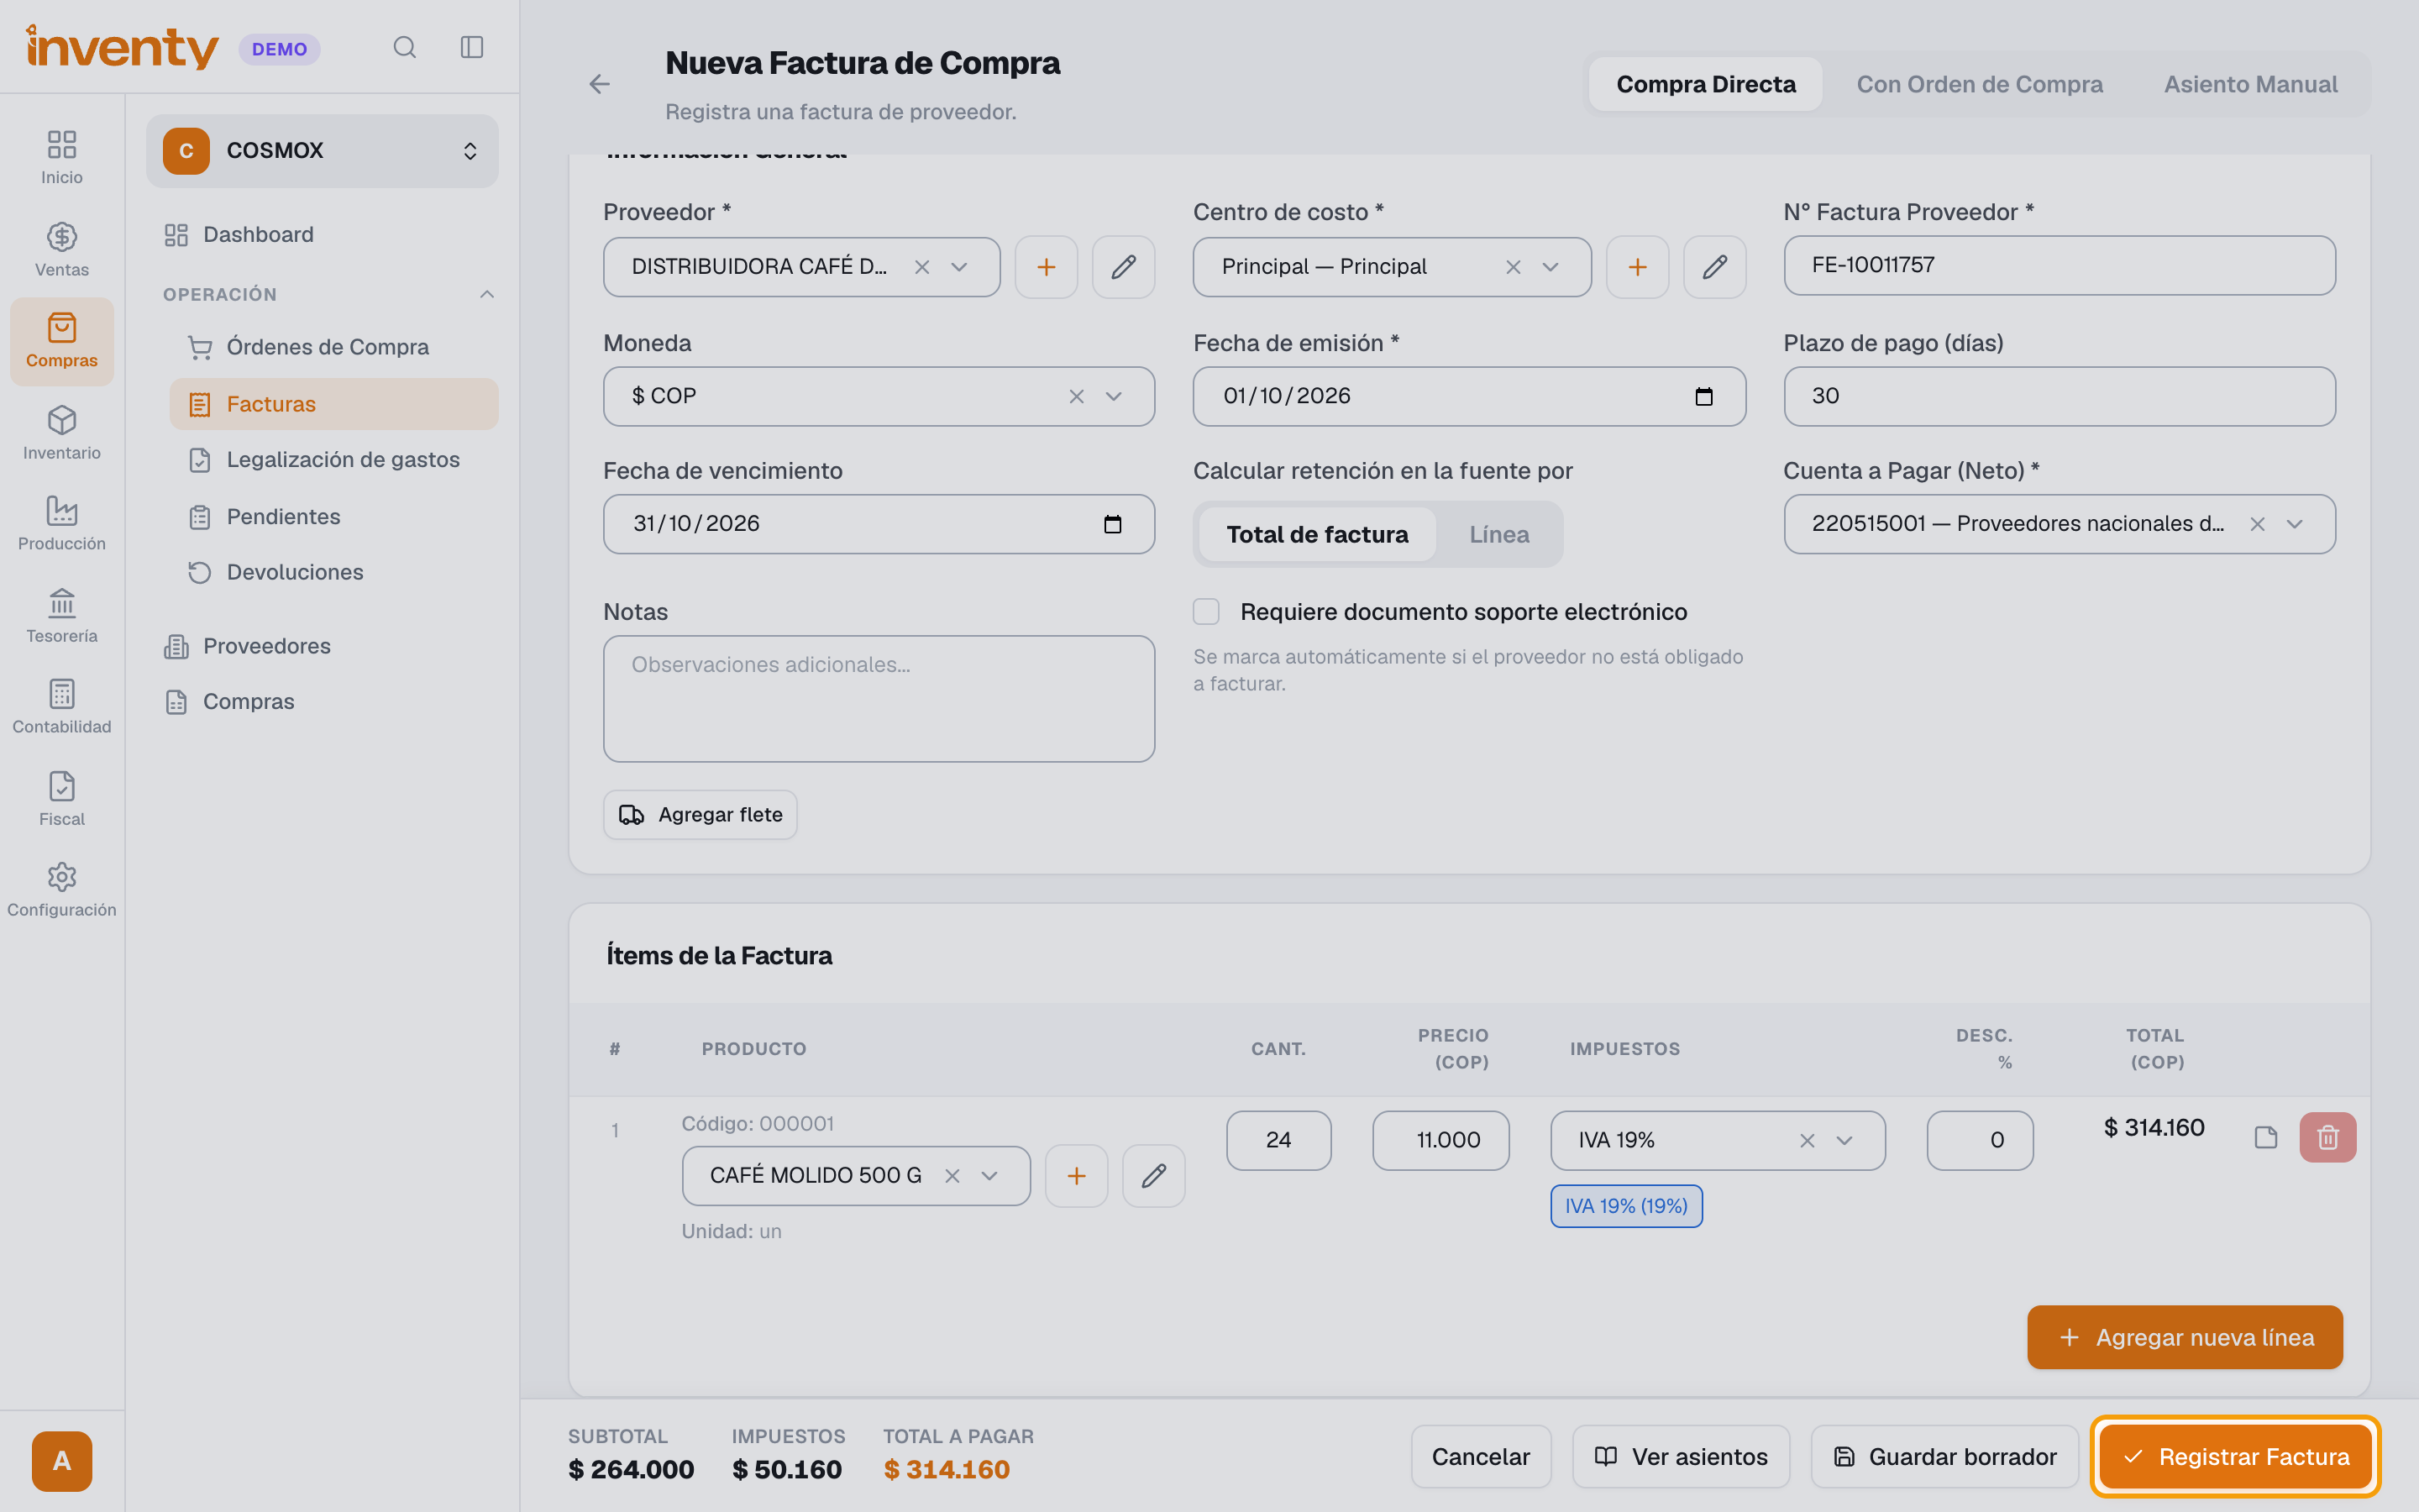2419x1512 pixels.
Task: Open Órdenes de Compra menu item
Action: tap(333, 347)
